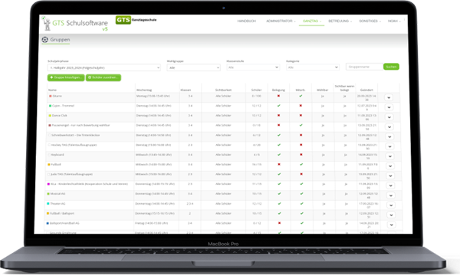Open the ADMINISTRATOR menu
Image resolution: width=460 pixels, height=276 pixels.
(281, 21)
